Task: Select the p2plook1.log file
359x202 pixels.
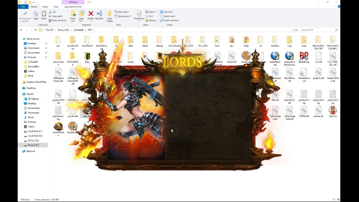Action: point(304,97)
